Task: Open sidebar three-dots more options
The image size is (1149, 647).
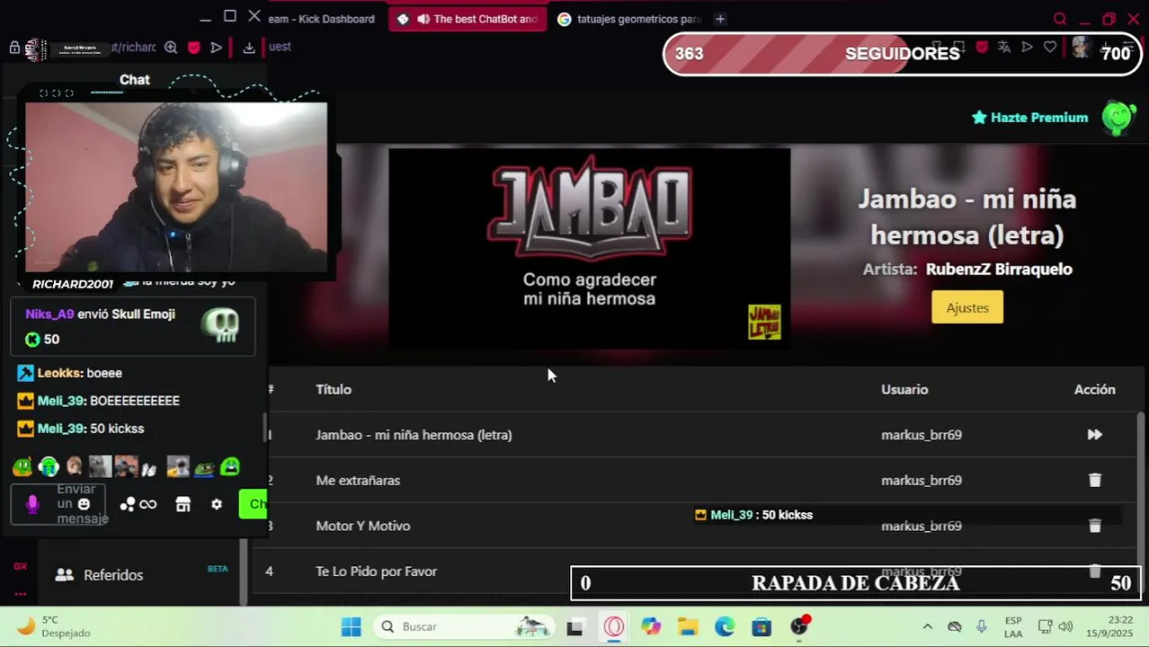Action: pyautogui.click(x=20, y=594)
